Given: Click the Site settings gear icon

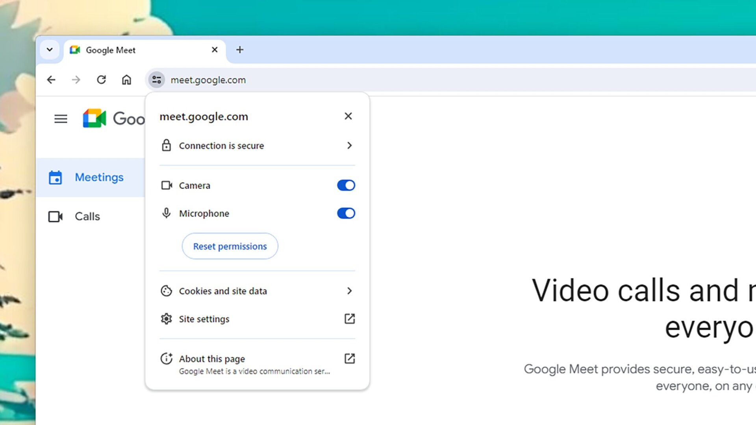Looking at the screenshot, I should point(166,319).
